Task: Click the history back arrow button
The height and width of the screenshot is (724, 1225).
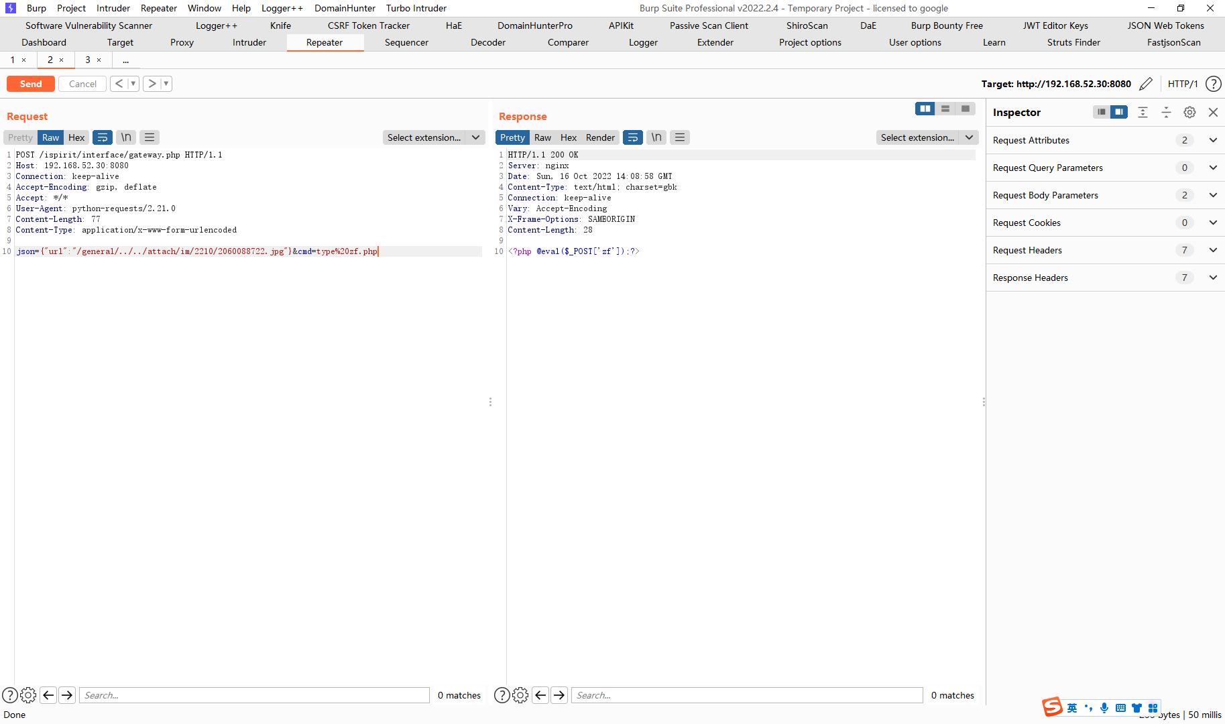Action: click(x=119, y=84)
